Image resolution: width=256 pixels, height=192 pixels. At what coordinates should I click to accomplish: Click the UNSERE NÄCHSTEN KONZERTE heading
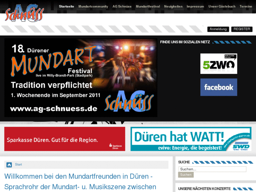[204, 189]
